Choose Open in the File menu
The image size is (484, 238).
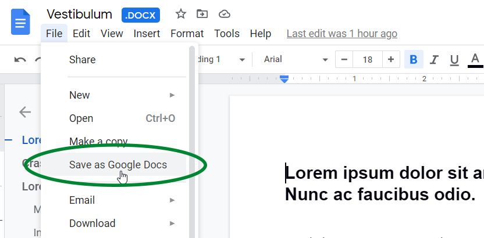(116, 118)
